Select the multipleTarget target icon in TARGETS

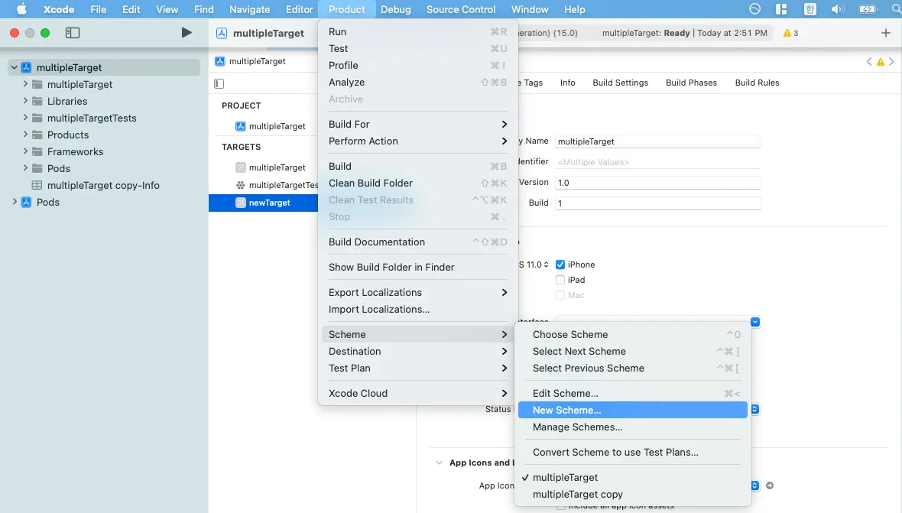point(241,167)
